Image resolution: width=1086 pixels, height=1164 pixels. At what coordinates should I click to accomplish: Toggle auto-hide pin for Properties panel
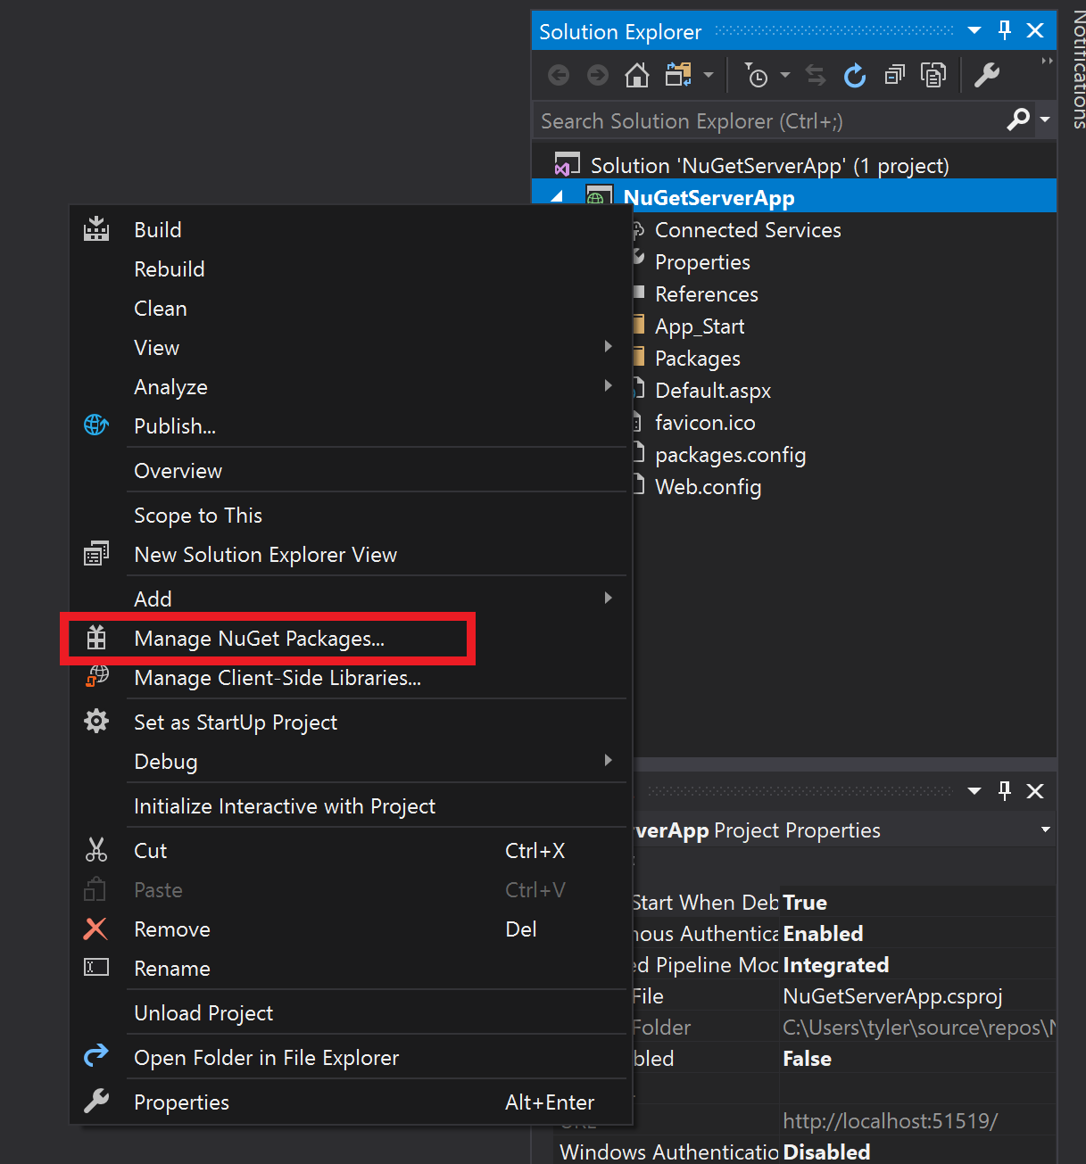pyautogui.click(x=1005, y=790)
